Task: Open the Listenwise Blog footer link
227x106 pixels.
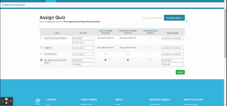Action: coord(190,105)
